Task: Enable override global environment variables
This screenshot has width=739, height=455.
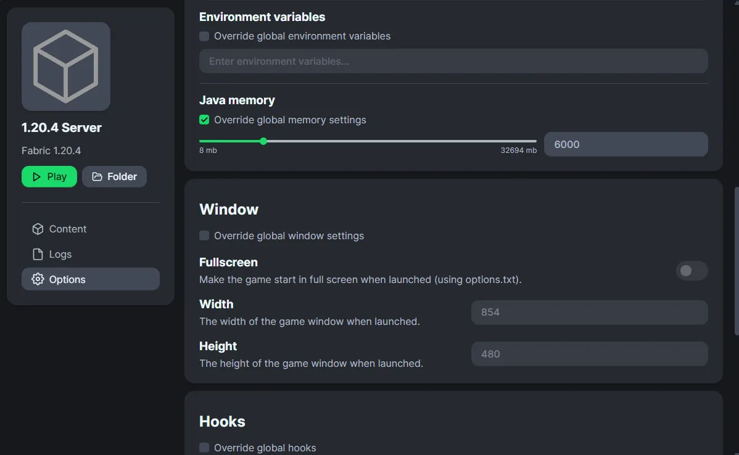Action: coord(204,36)
